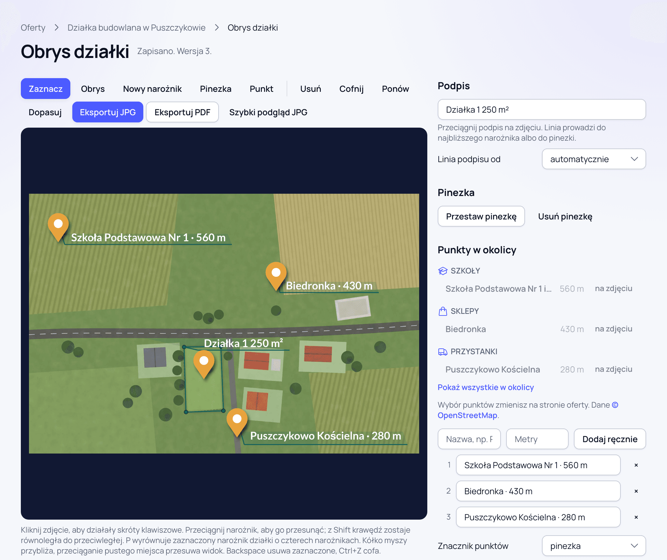The height and width of the screenshot is (560, 667).
Task: Open the 'Znacznik punktów' dropdown
Action: tap(594, 546)
